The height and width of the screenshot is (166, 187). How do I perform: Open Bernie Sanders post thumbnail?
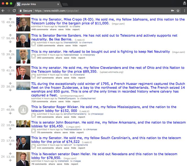pyautogui.click(x=23, y=41)
